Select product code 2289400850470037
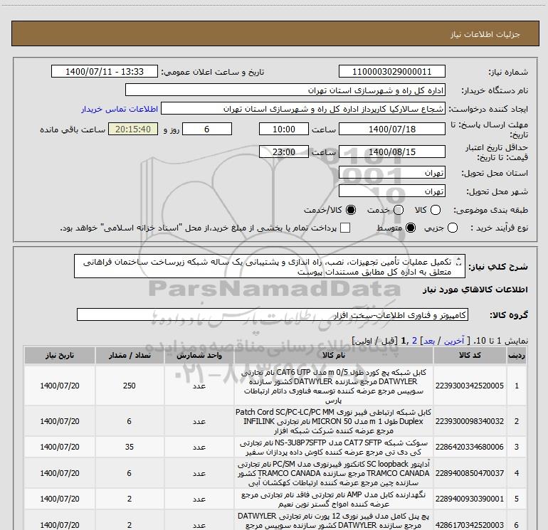This screenshot has width=548, height=530. (x=470, y=473)
